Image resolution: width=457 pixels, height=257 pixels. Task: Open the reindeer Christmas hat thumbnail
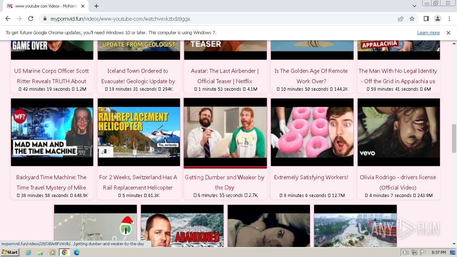(x=95, y=226)
